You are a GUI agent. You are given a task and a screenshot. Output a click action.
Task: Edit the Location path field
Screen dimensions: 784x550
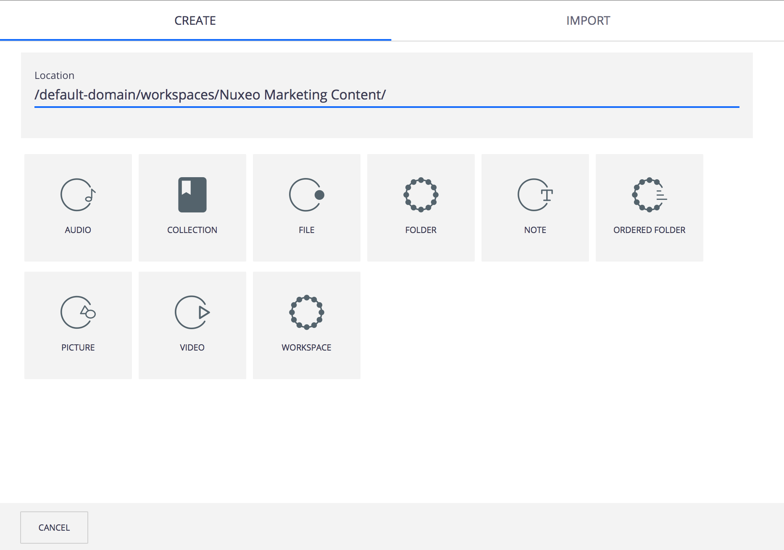click(387, 95)
